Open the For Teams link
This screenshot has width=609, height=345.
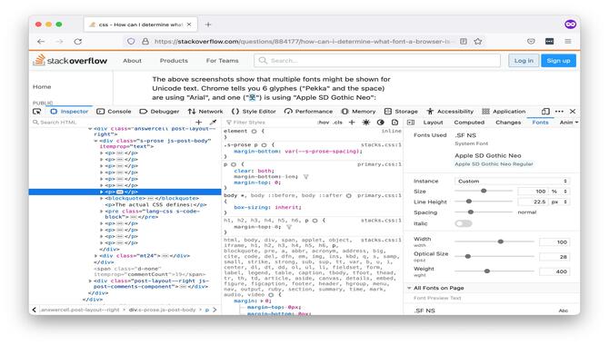point(222,61)
